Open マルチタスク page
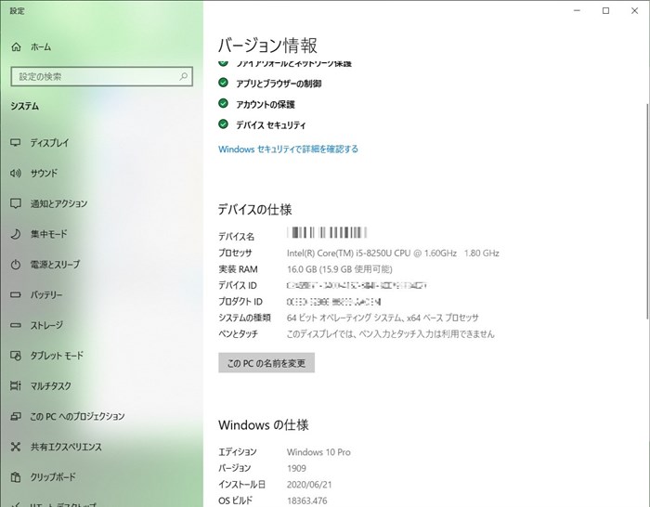Viewport: 650px width, 507px height. [x=50, y=386]
